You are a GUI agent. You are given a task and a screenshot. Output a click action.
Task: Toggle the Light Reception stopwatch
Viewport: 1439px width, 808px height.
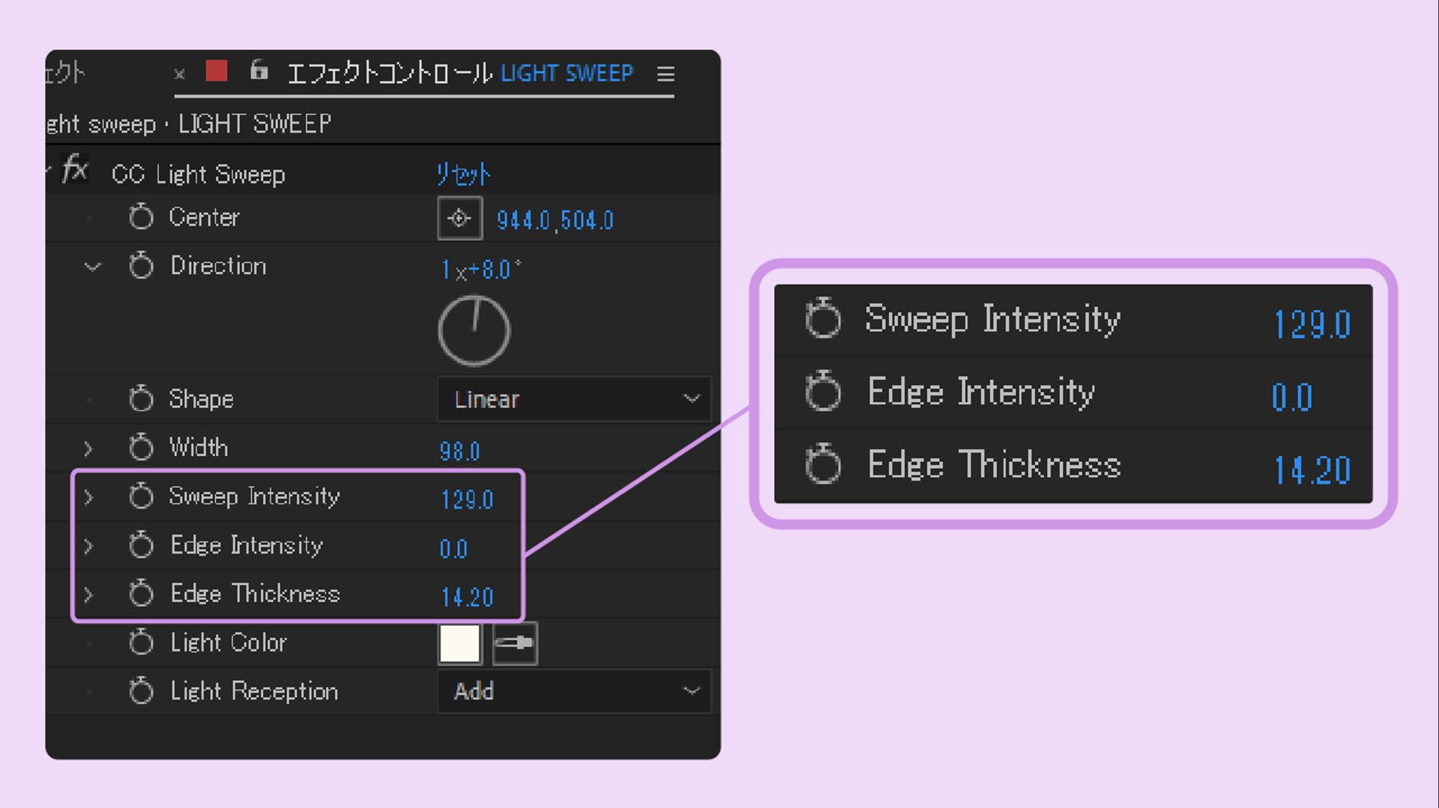(x=141, y=691)
